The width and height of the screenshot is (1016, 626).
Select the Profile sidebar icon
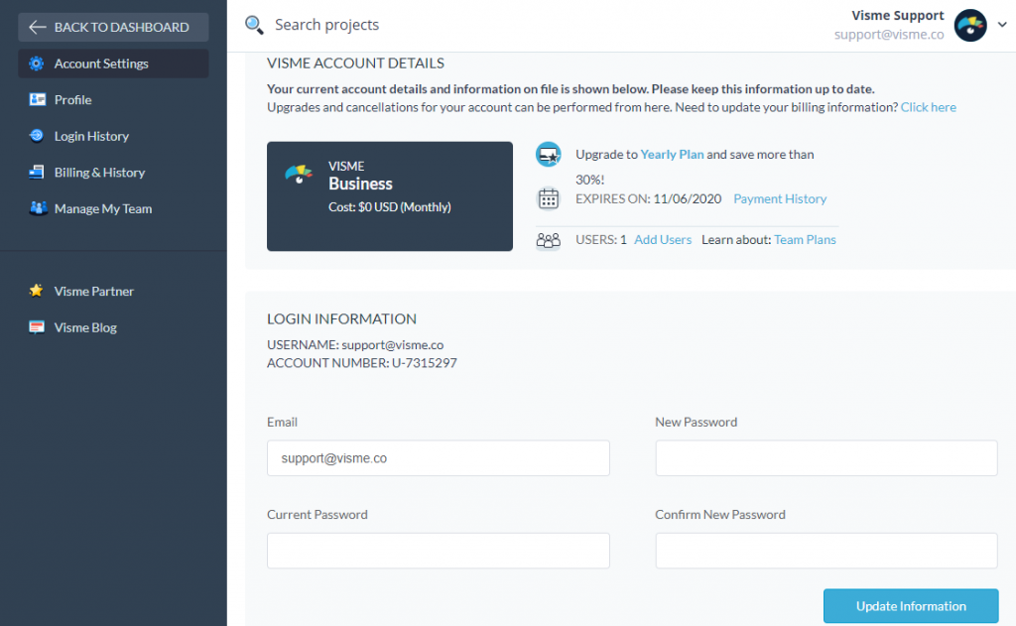[37, 99]
